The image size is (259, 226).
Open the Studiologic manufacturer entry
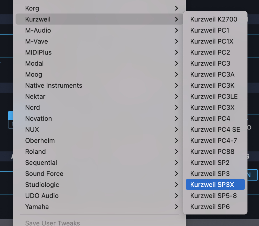[42, 185]
